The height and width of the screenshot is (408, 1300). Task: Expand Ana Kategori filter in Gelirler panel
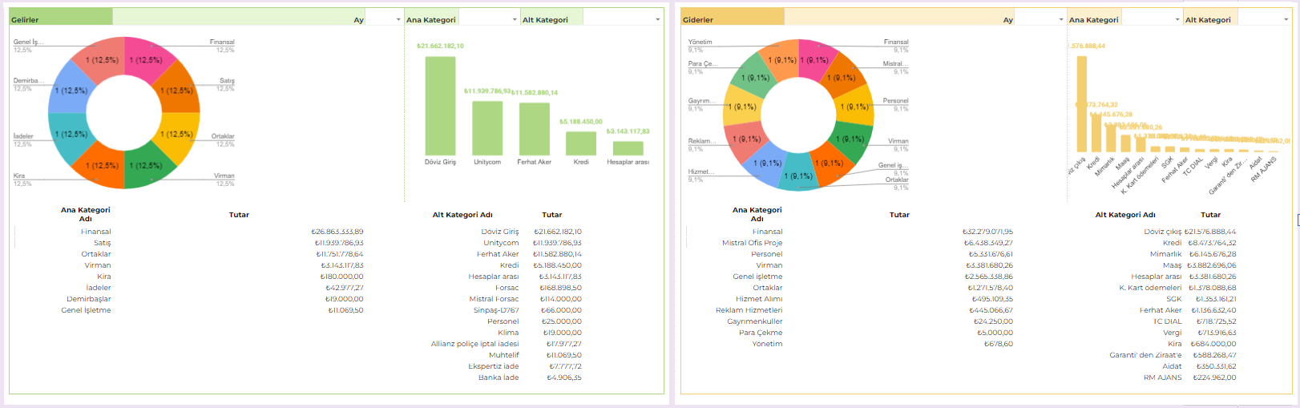[515, 19]
